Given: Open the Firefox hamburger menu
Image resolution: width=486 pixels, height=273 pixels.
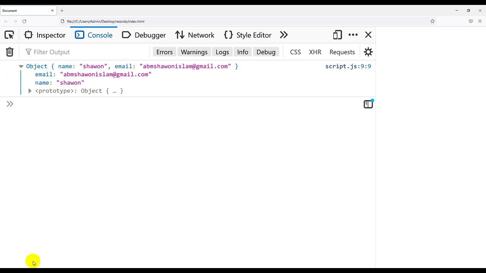Looking at the screenshot, I should point(480,21).
